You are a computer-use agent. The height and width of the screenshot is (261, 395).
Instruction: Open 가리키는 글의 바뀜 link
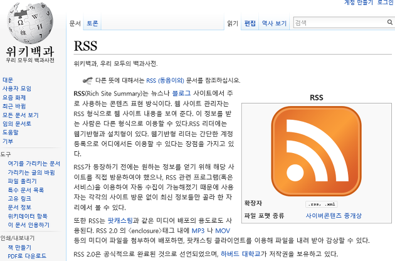click(x=31, y=173)
